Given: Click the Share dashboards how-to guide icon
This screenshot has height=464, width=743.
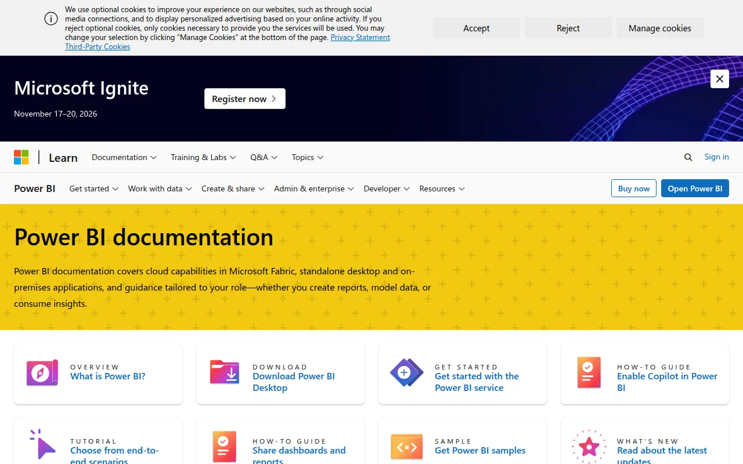Looking at the screenshot, I should [x=225, y=447].
